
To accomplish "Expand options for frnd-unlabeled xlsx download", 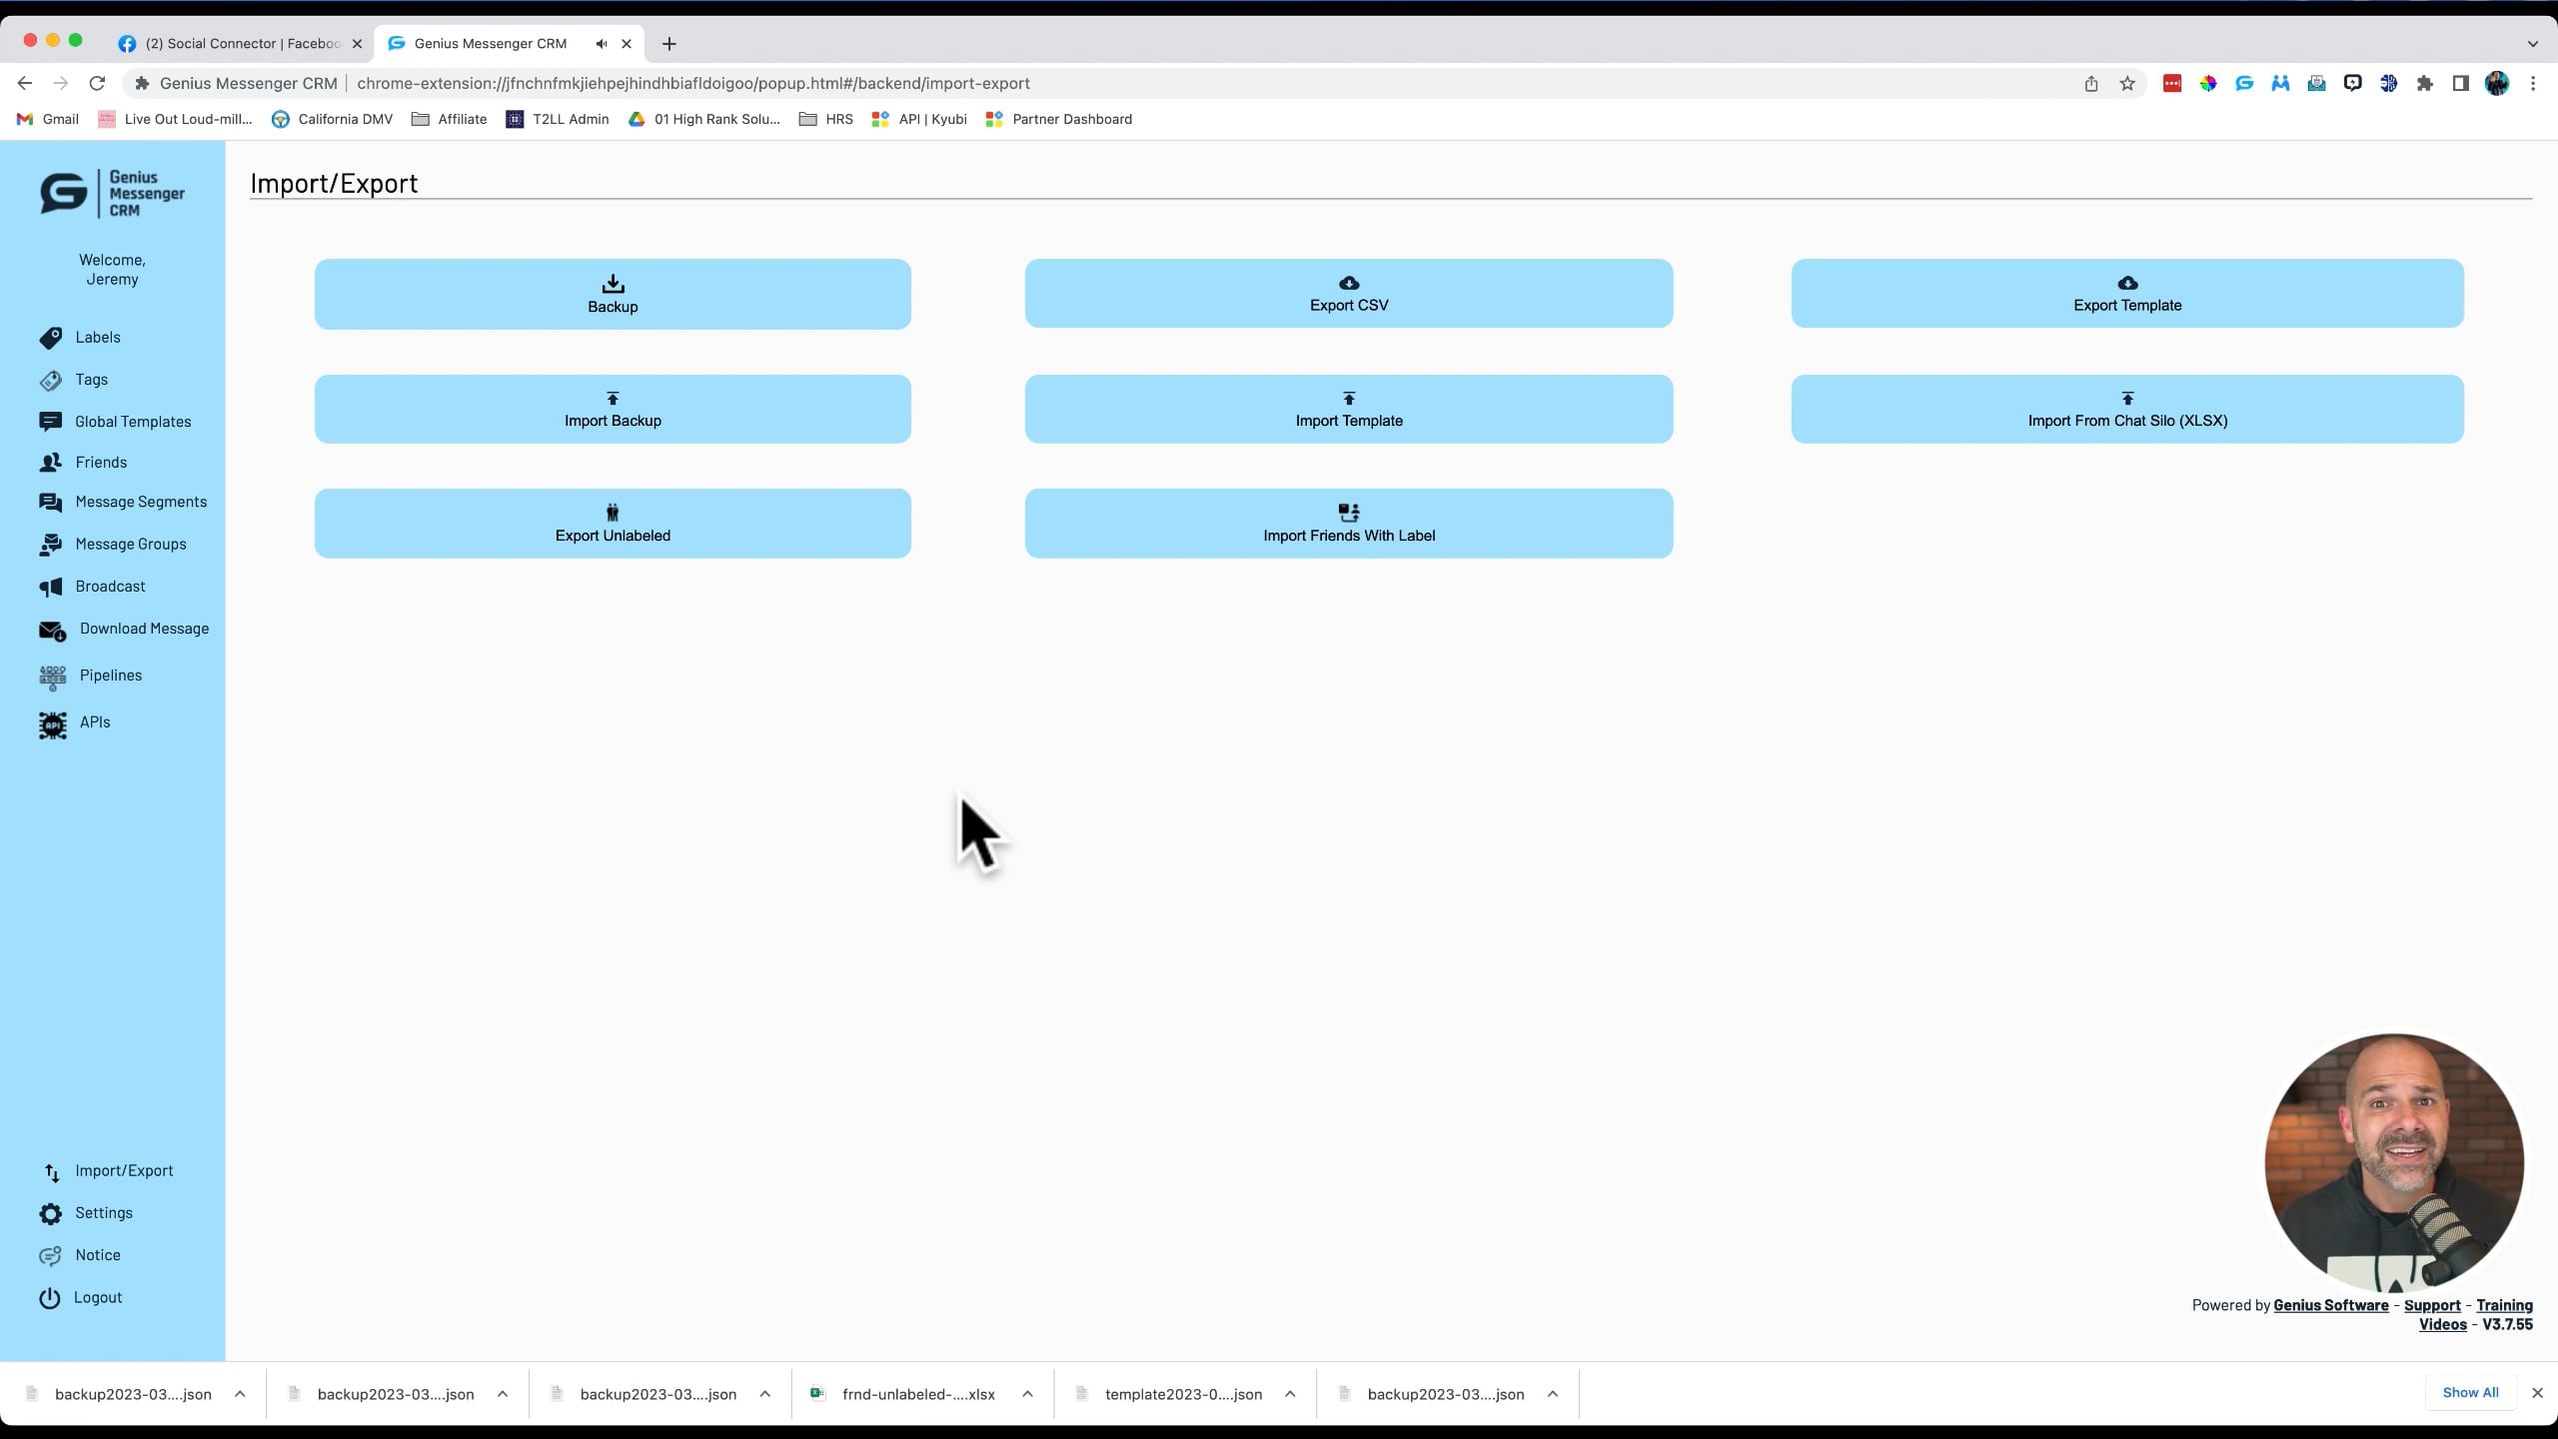I will click(1027, 1394).
